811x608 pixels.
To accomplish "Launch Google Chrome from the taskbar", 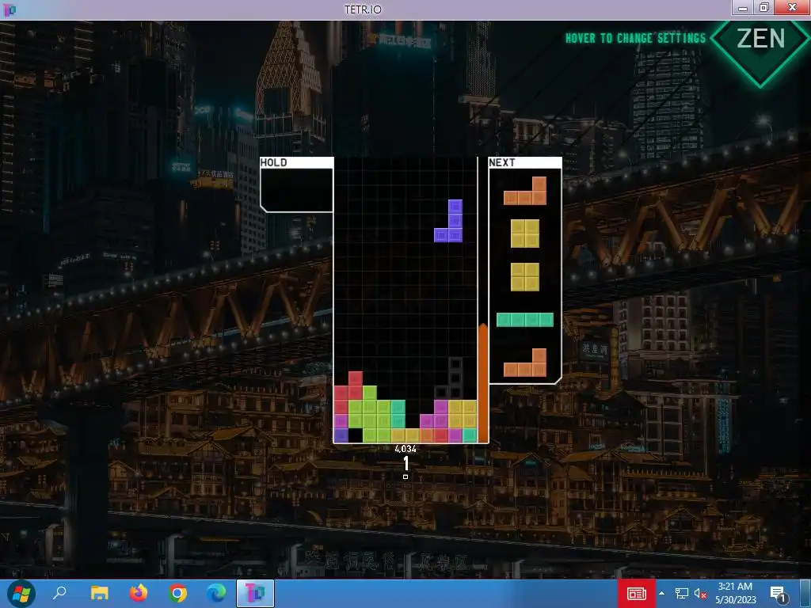I will point(177,593).
